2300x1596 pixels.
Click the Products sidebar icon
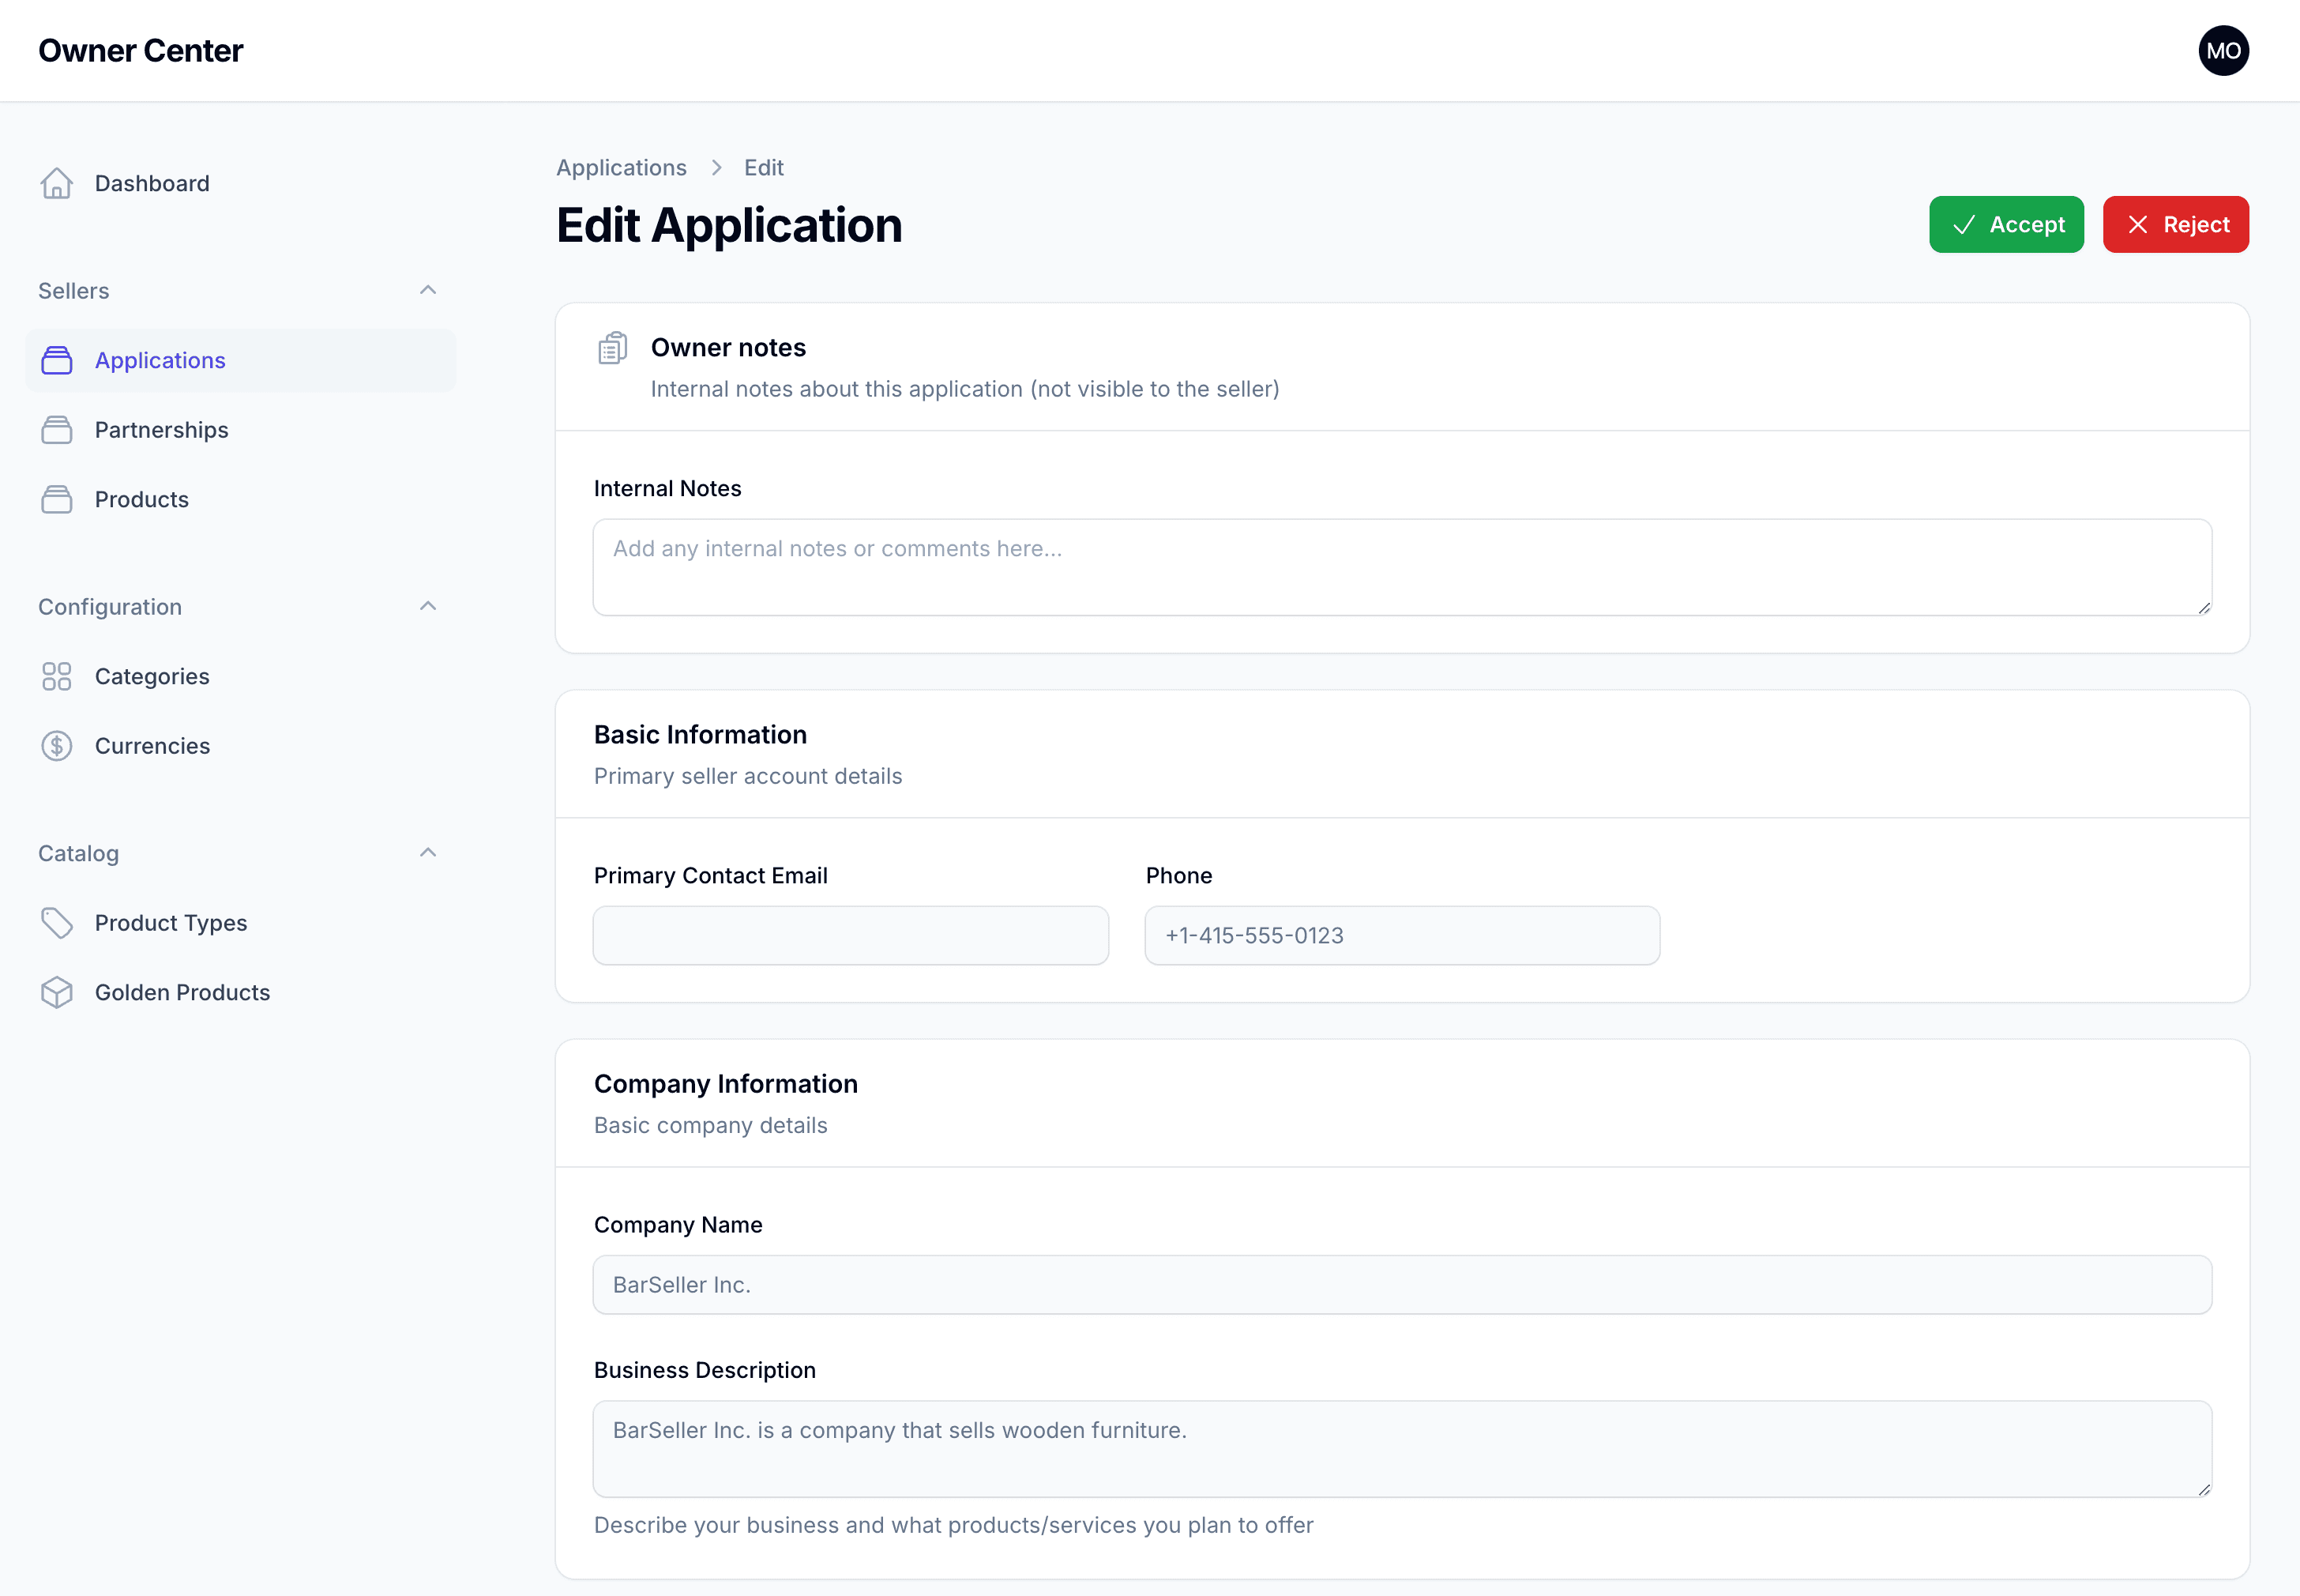[57, 499]
